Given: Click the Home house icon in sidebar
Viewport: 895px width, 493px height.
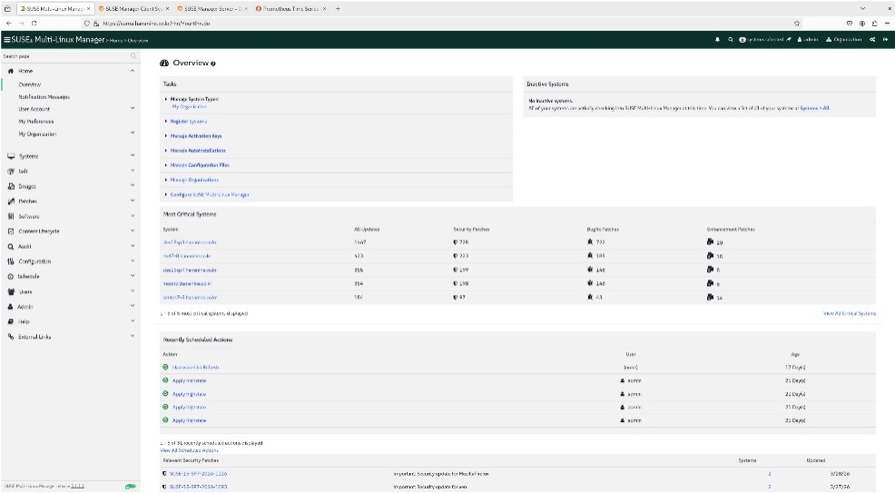Looking at the screenshot, I should (10, 71).
